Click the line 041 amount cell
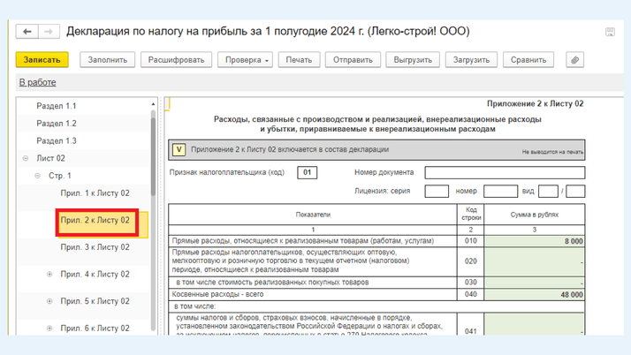Screen dimensions: 631x355 pyautogui.click(x=535, y=324)
